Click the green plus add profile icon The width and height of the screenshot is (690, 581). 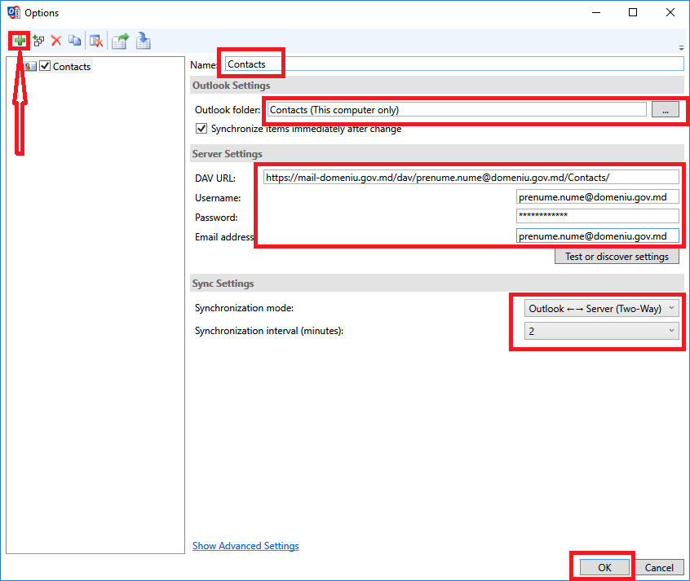(x=19, y=40)
